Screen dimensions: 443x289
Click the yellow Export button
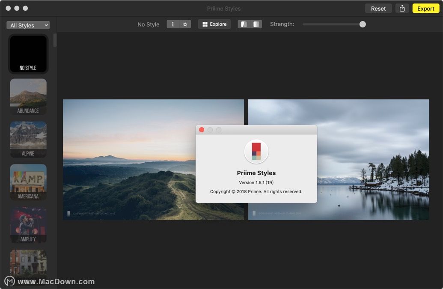coord(425,9)
